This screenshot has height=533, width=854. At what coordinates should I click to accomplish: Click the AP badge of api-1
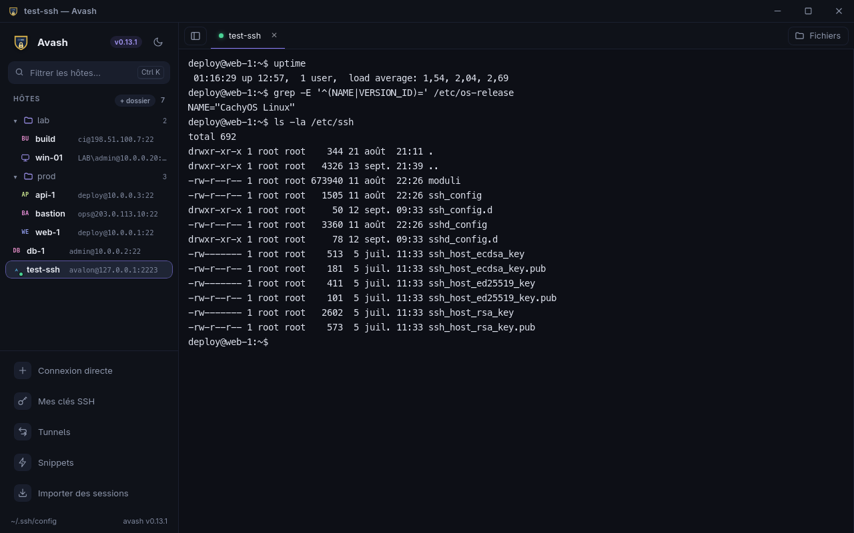(x=25, y=195)
